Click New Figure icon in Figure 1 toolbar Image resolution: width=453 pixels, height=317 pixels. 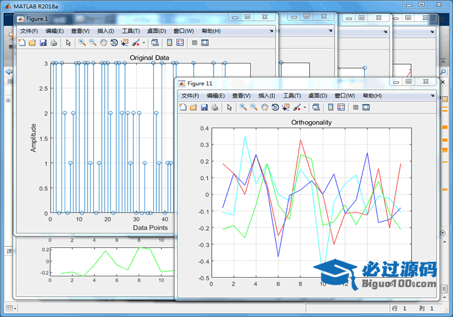(x=22, y=42)
